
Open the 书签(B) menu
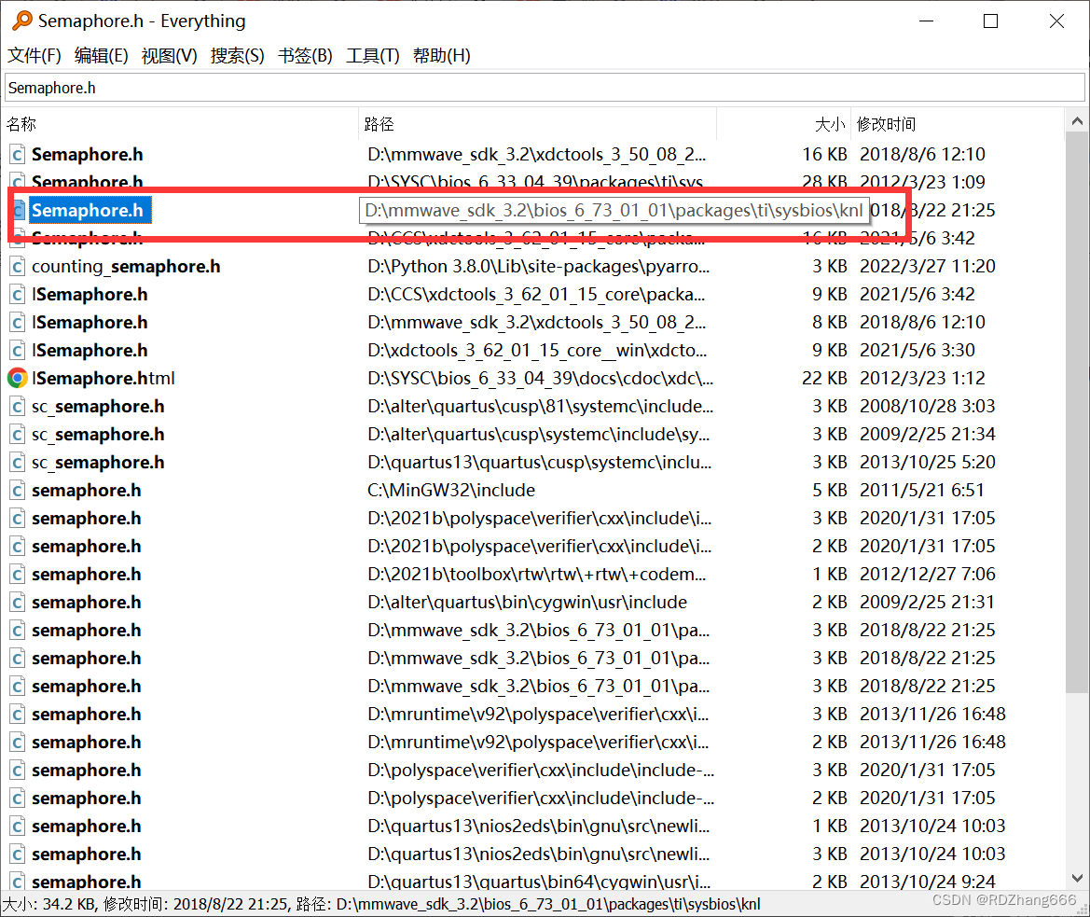(305, 56)
